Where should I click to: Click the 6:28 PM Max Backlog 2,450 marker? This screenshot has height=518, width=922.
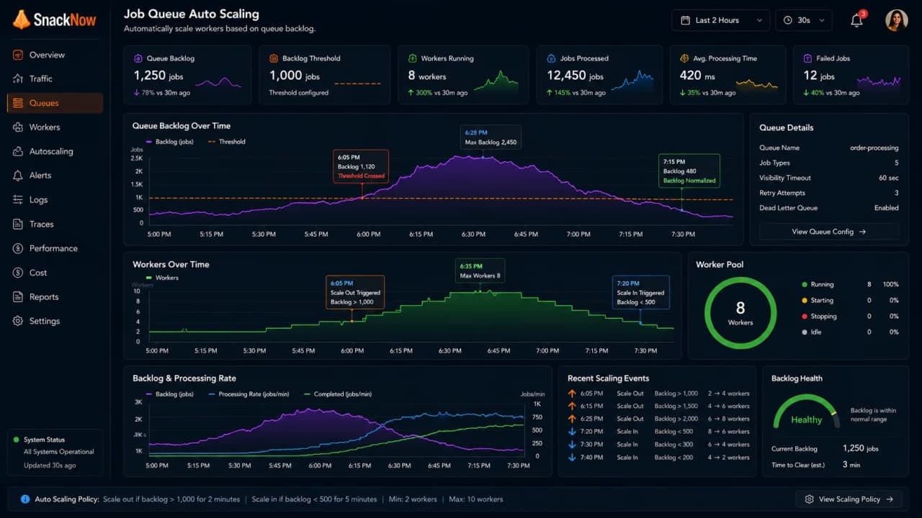pyautogui.click(x=491, y=137)
